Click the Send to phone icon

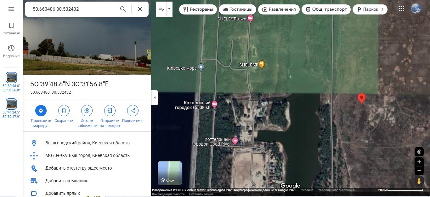(110, 111)
